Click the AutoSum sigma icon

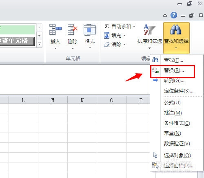[106, 26]
